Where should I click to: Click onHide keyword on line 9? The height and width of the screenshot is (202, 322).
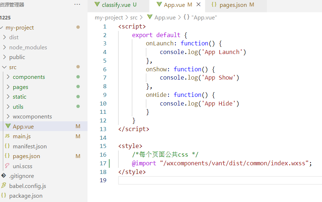(156, 95)
